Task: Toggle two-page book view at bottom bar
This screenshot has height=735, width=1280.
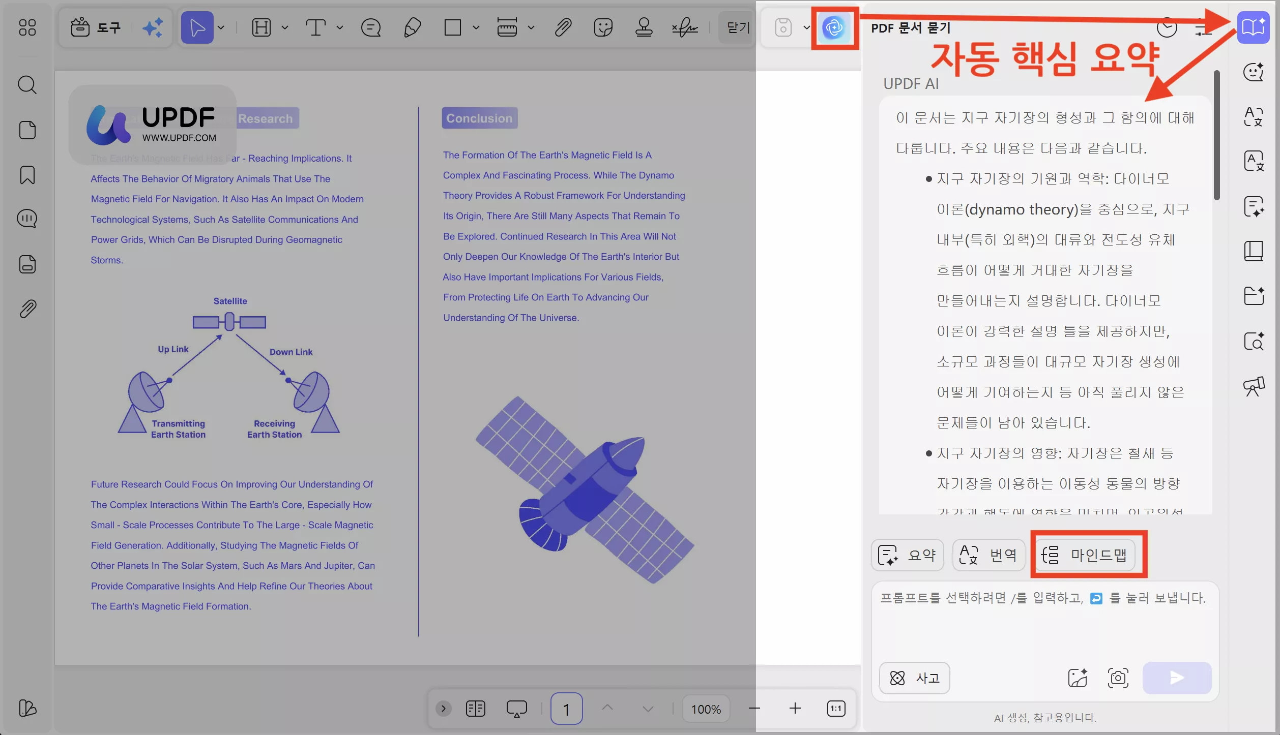Action: coord(475,708)
